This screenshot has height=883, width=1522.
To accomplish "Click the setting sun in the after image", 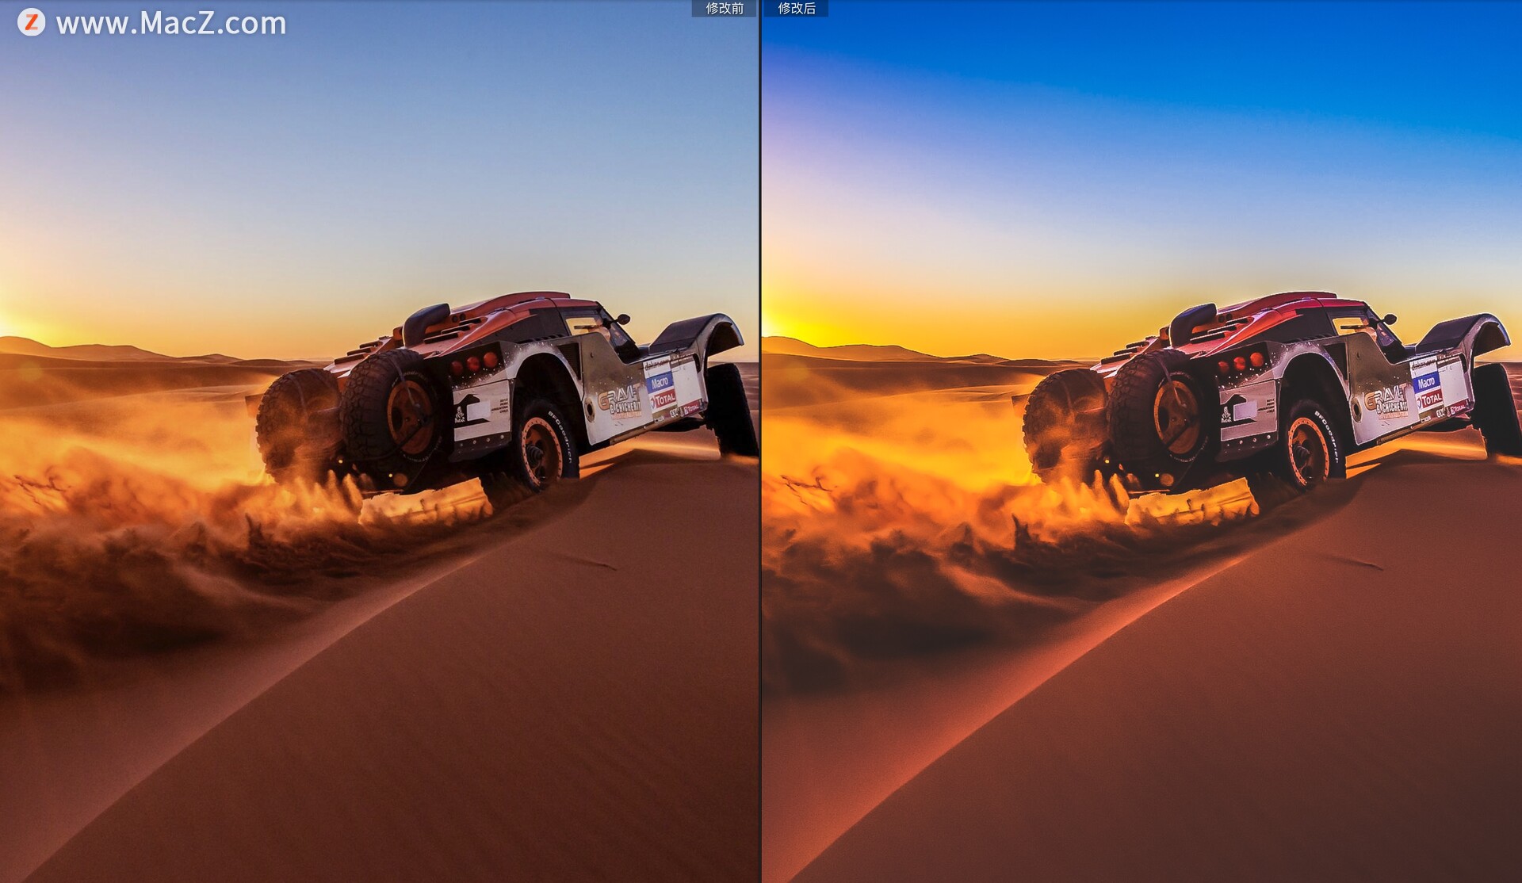I will pyautogui.click(x=771, y=327).
